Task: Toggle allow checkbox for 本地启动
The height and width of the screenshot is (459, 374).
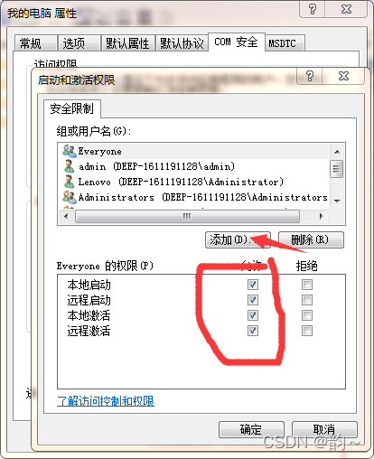Action: (x=253, y=285)
